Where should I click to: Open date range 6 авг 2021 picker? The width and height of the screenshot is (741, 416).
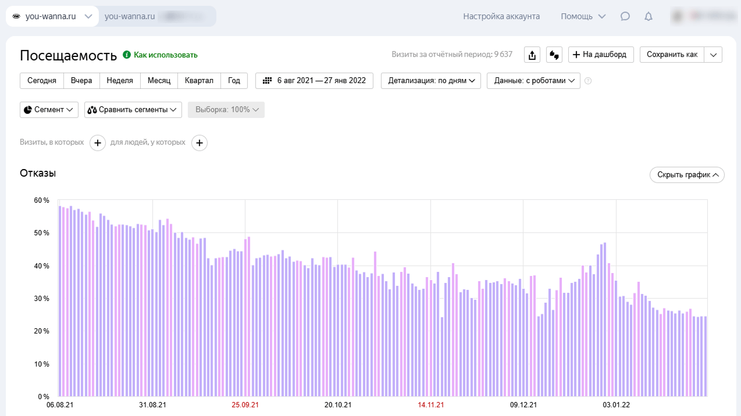(314, 81)
